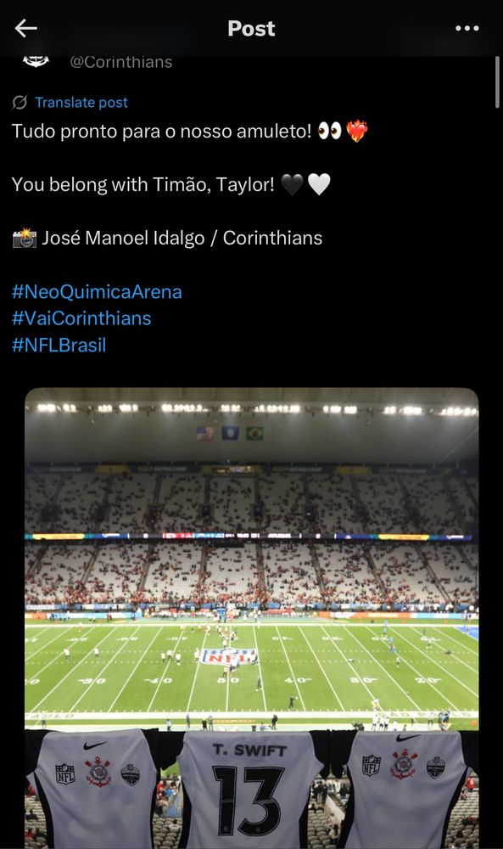
Task: Click the T. Swift 13 jersey in the image
Action: pyautogui.click(x=251, y=781)
